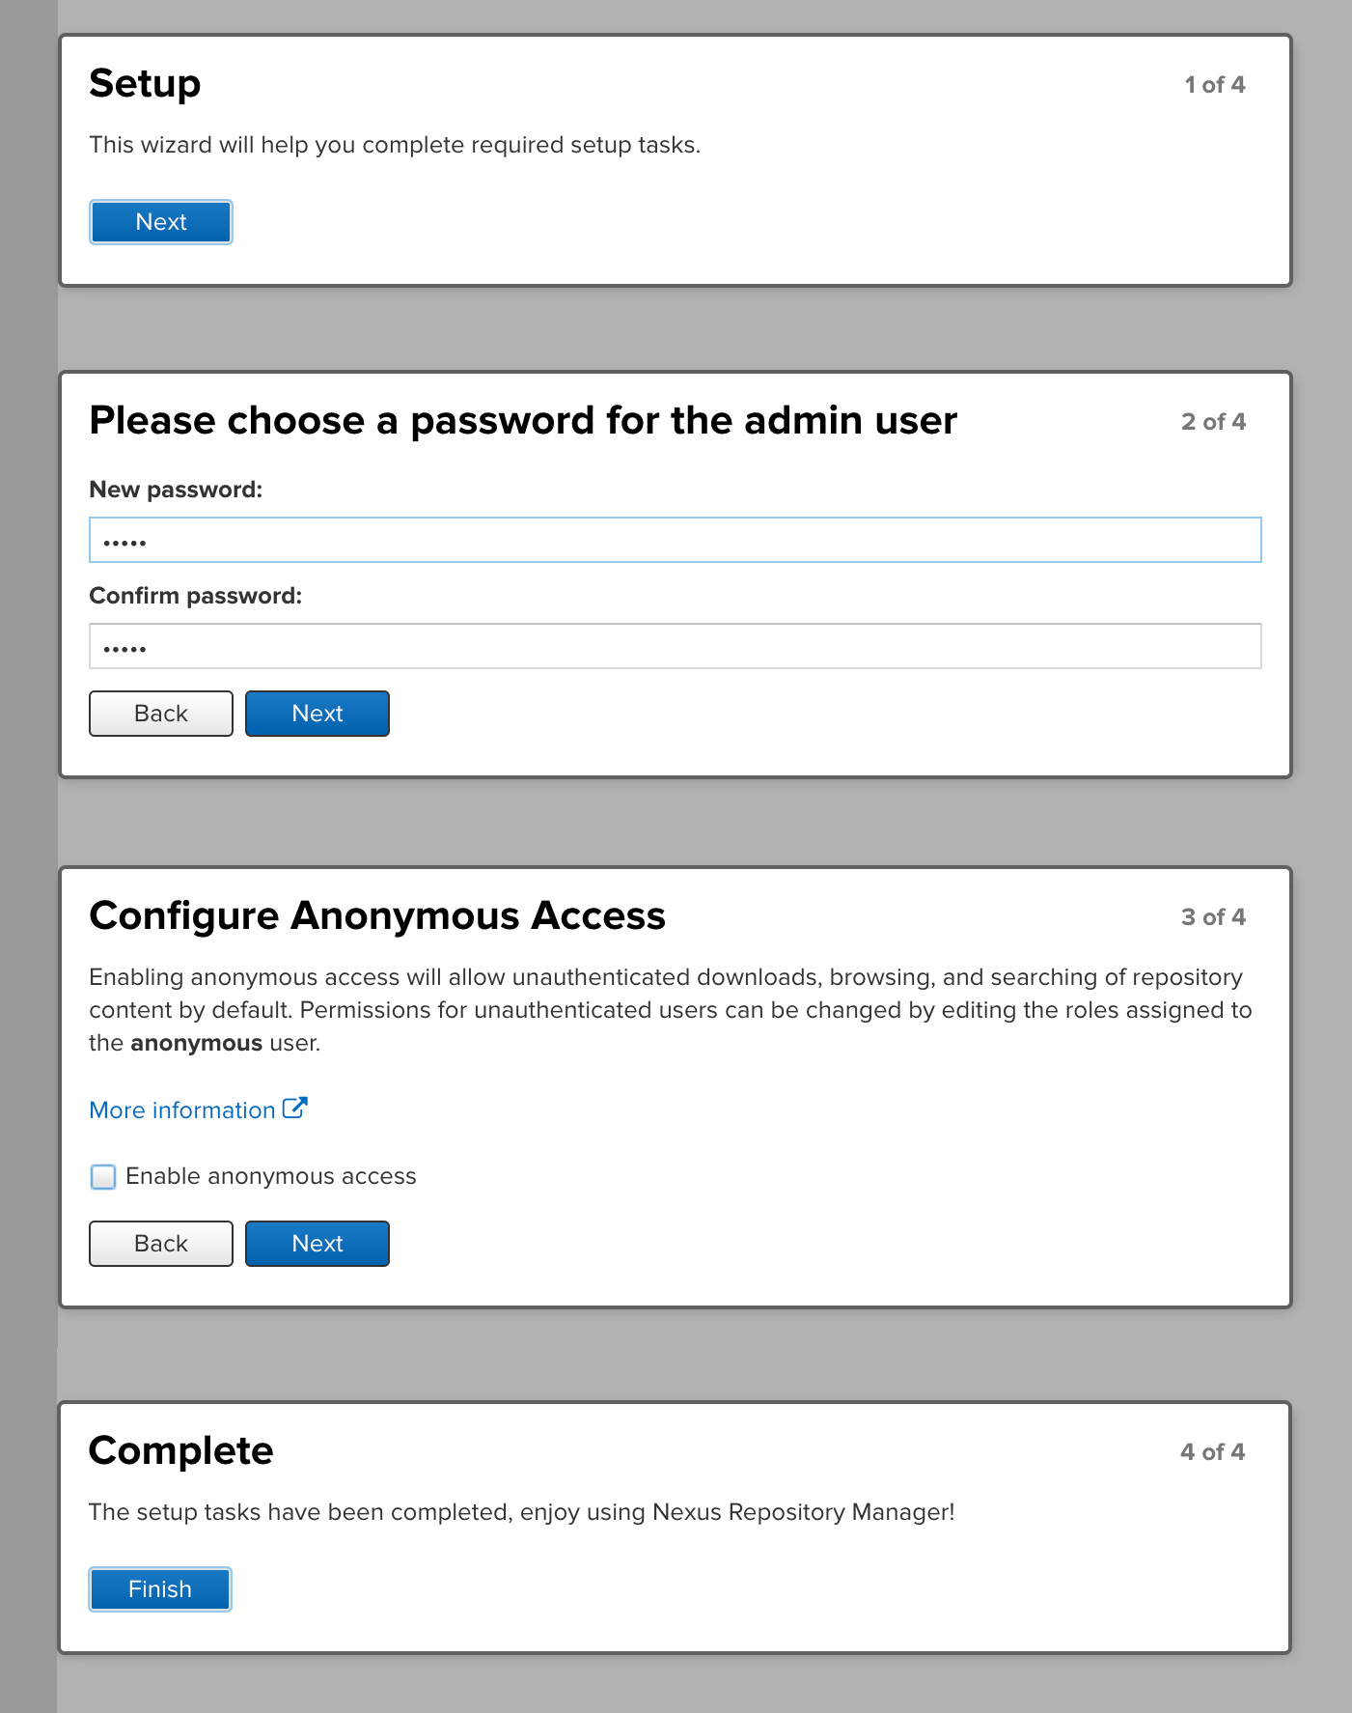This screenshot has width=1352, height=1713.
Task: Tick the Enable anonymous access checkbox
Action: 103,1176
